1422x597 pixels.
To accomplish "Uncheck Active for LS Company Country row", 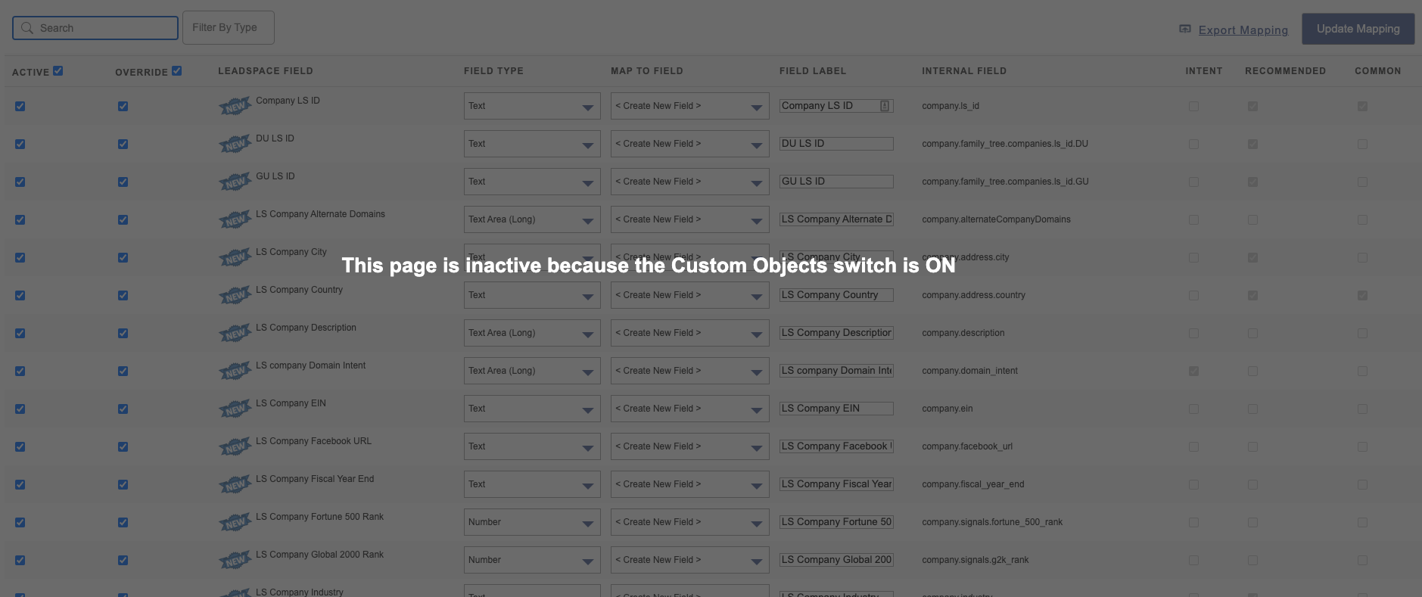I will click(20, 295).
